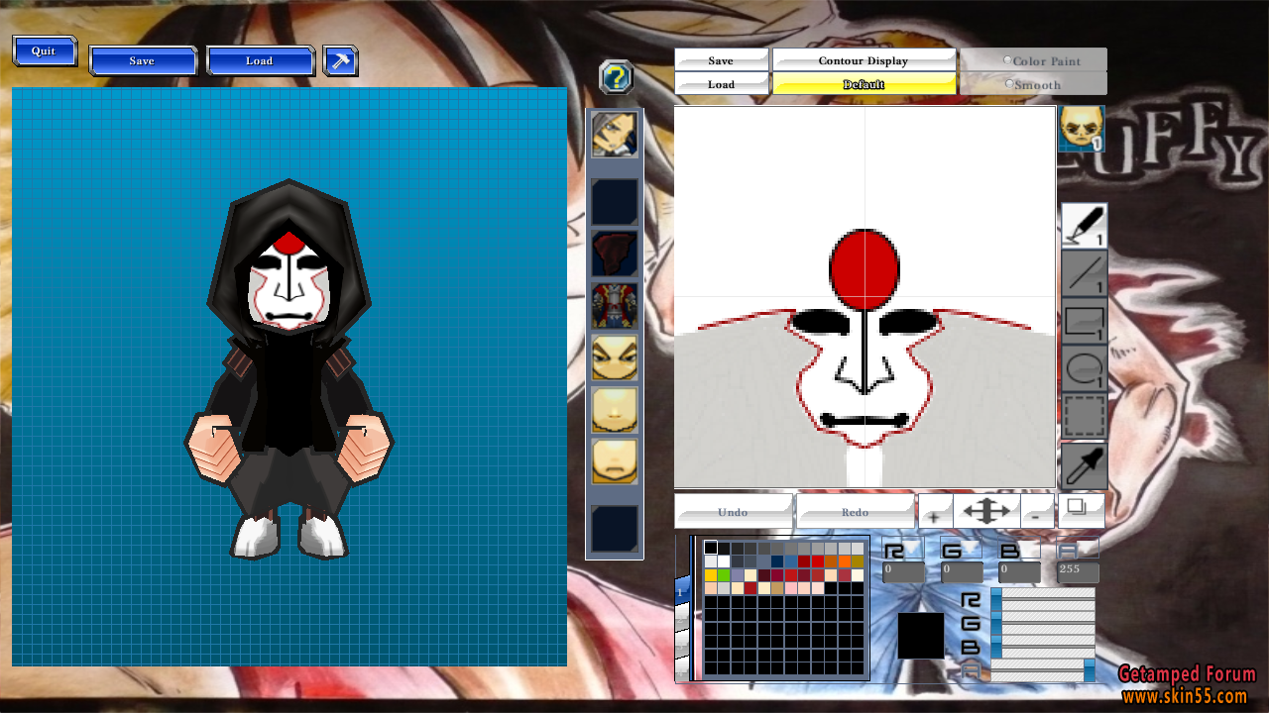Switch to palette tab 3

point(681,644)
